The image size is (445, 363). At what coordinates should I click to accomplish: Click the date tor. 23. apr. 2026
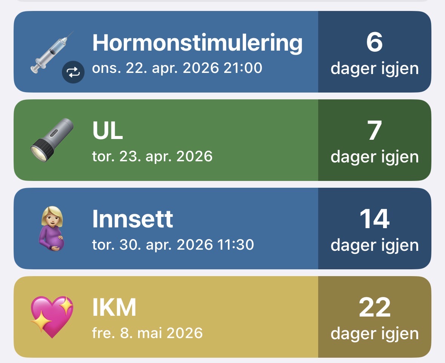coord(152,156)
